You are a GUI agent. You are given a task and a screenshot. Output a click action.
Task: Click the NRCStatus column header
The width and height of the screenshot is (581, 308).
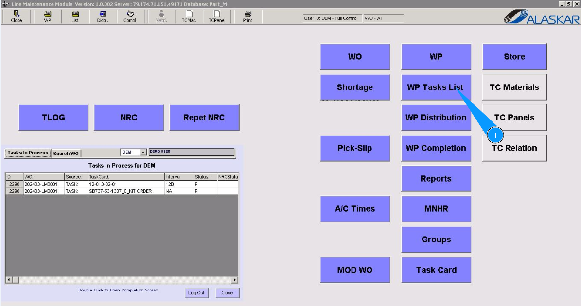pyautogui.click(x=228, y=177)
